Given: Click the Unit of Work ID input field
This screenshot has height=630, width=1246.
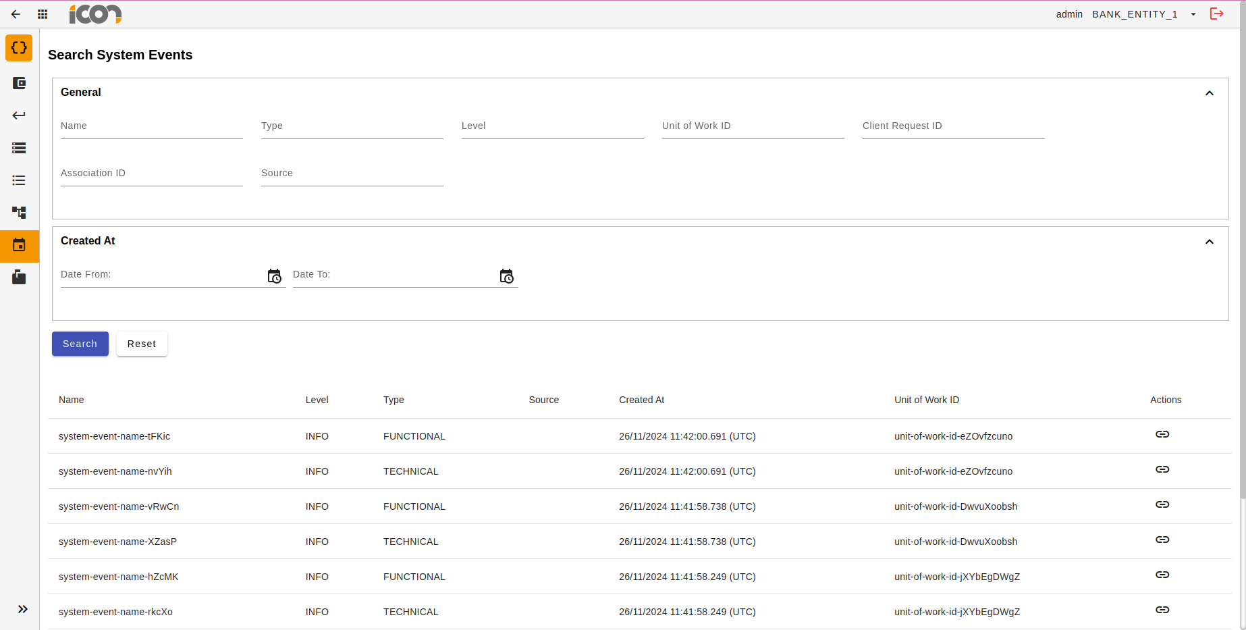Looking at the screenshot, I should [x=753, y=126].
